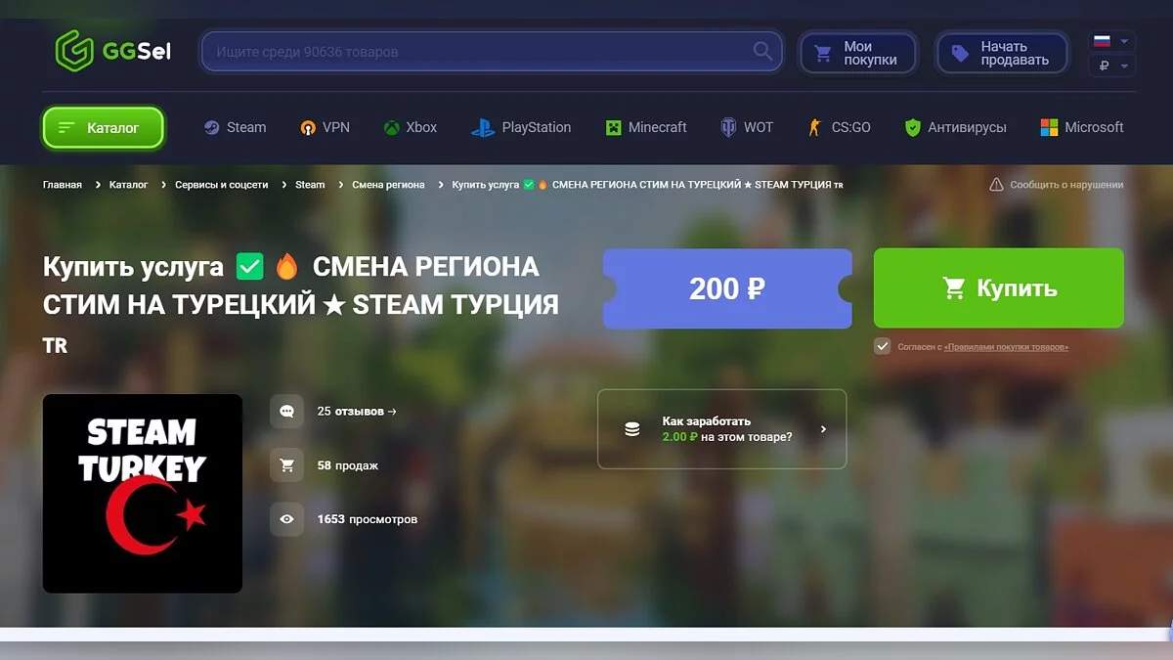Click the 1653 просмотров text

(x=368, y=519)
